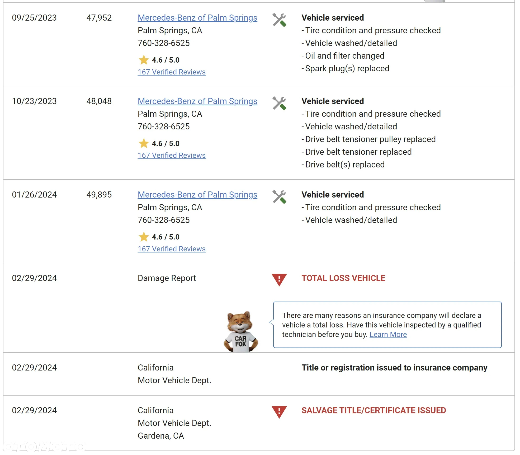Select 'Spark plug(s) replaced' line
Image resolution: width=520 pixels, height=455 pixels.
[346, 68]
